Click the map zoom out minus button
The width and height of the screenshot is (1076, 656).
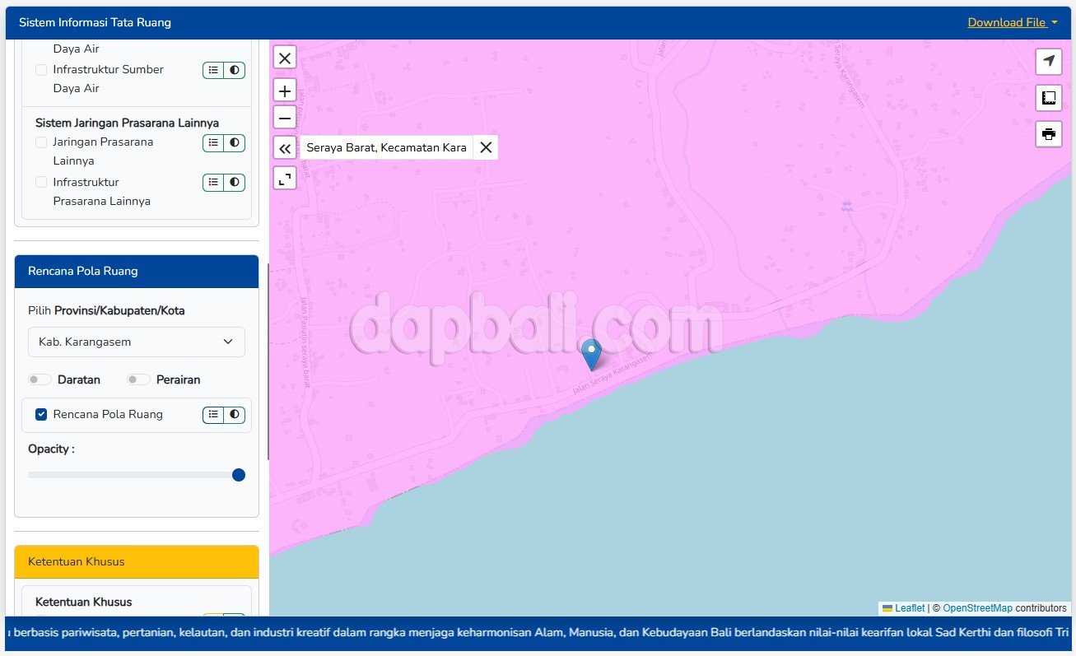click(285, 118)
